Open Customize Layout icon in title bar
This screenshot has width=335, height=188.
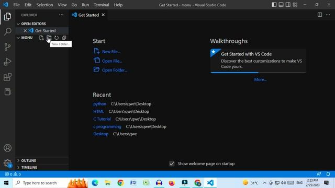[x=295, y=5]
